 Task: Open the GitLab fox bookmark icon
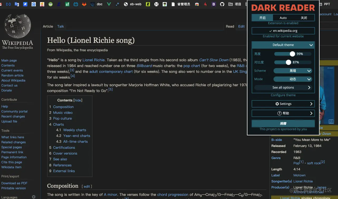84,4
